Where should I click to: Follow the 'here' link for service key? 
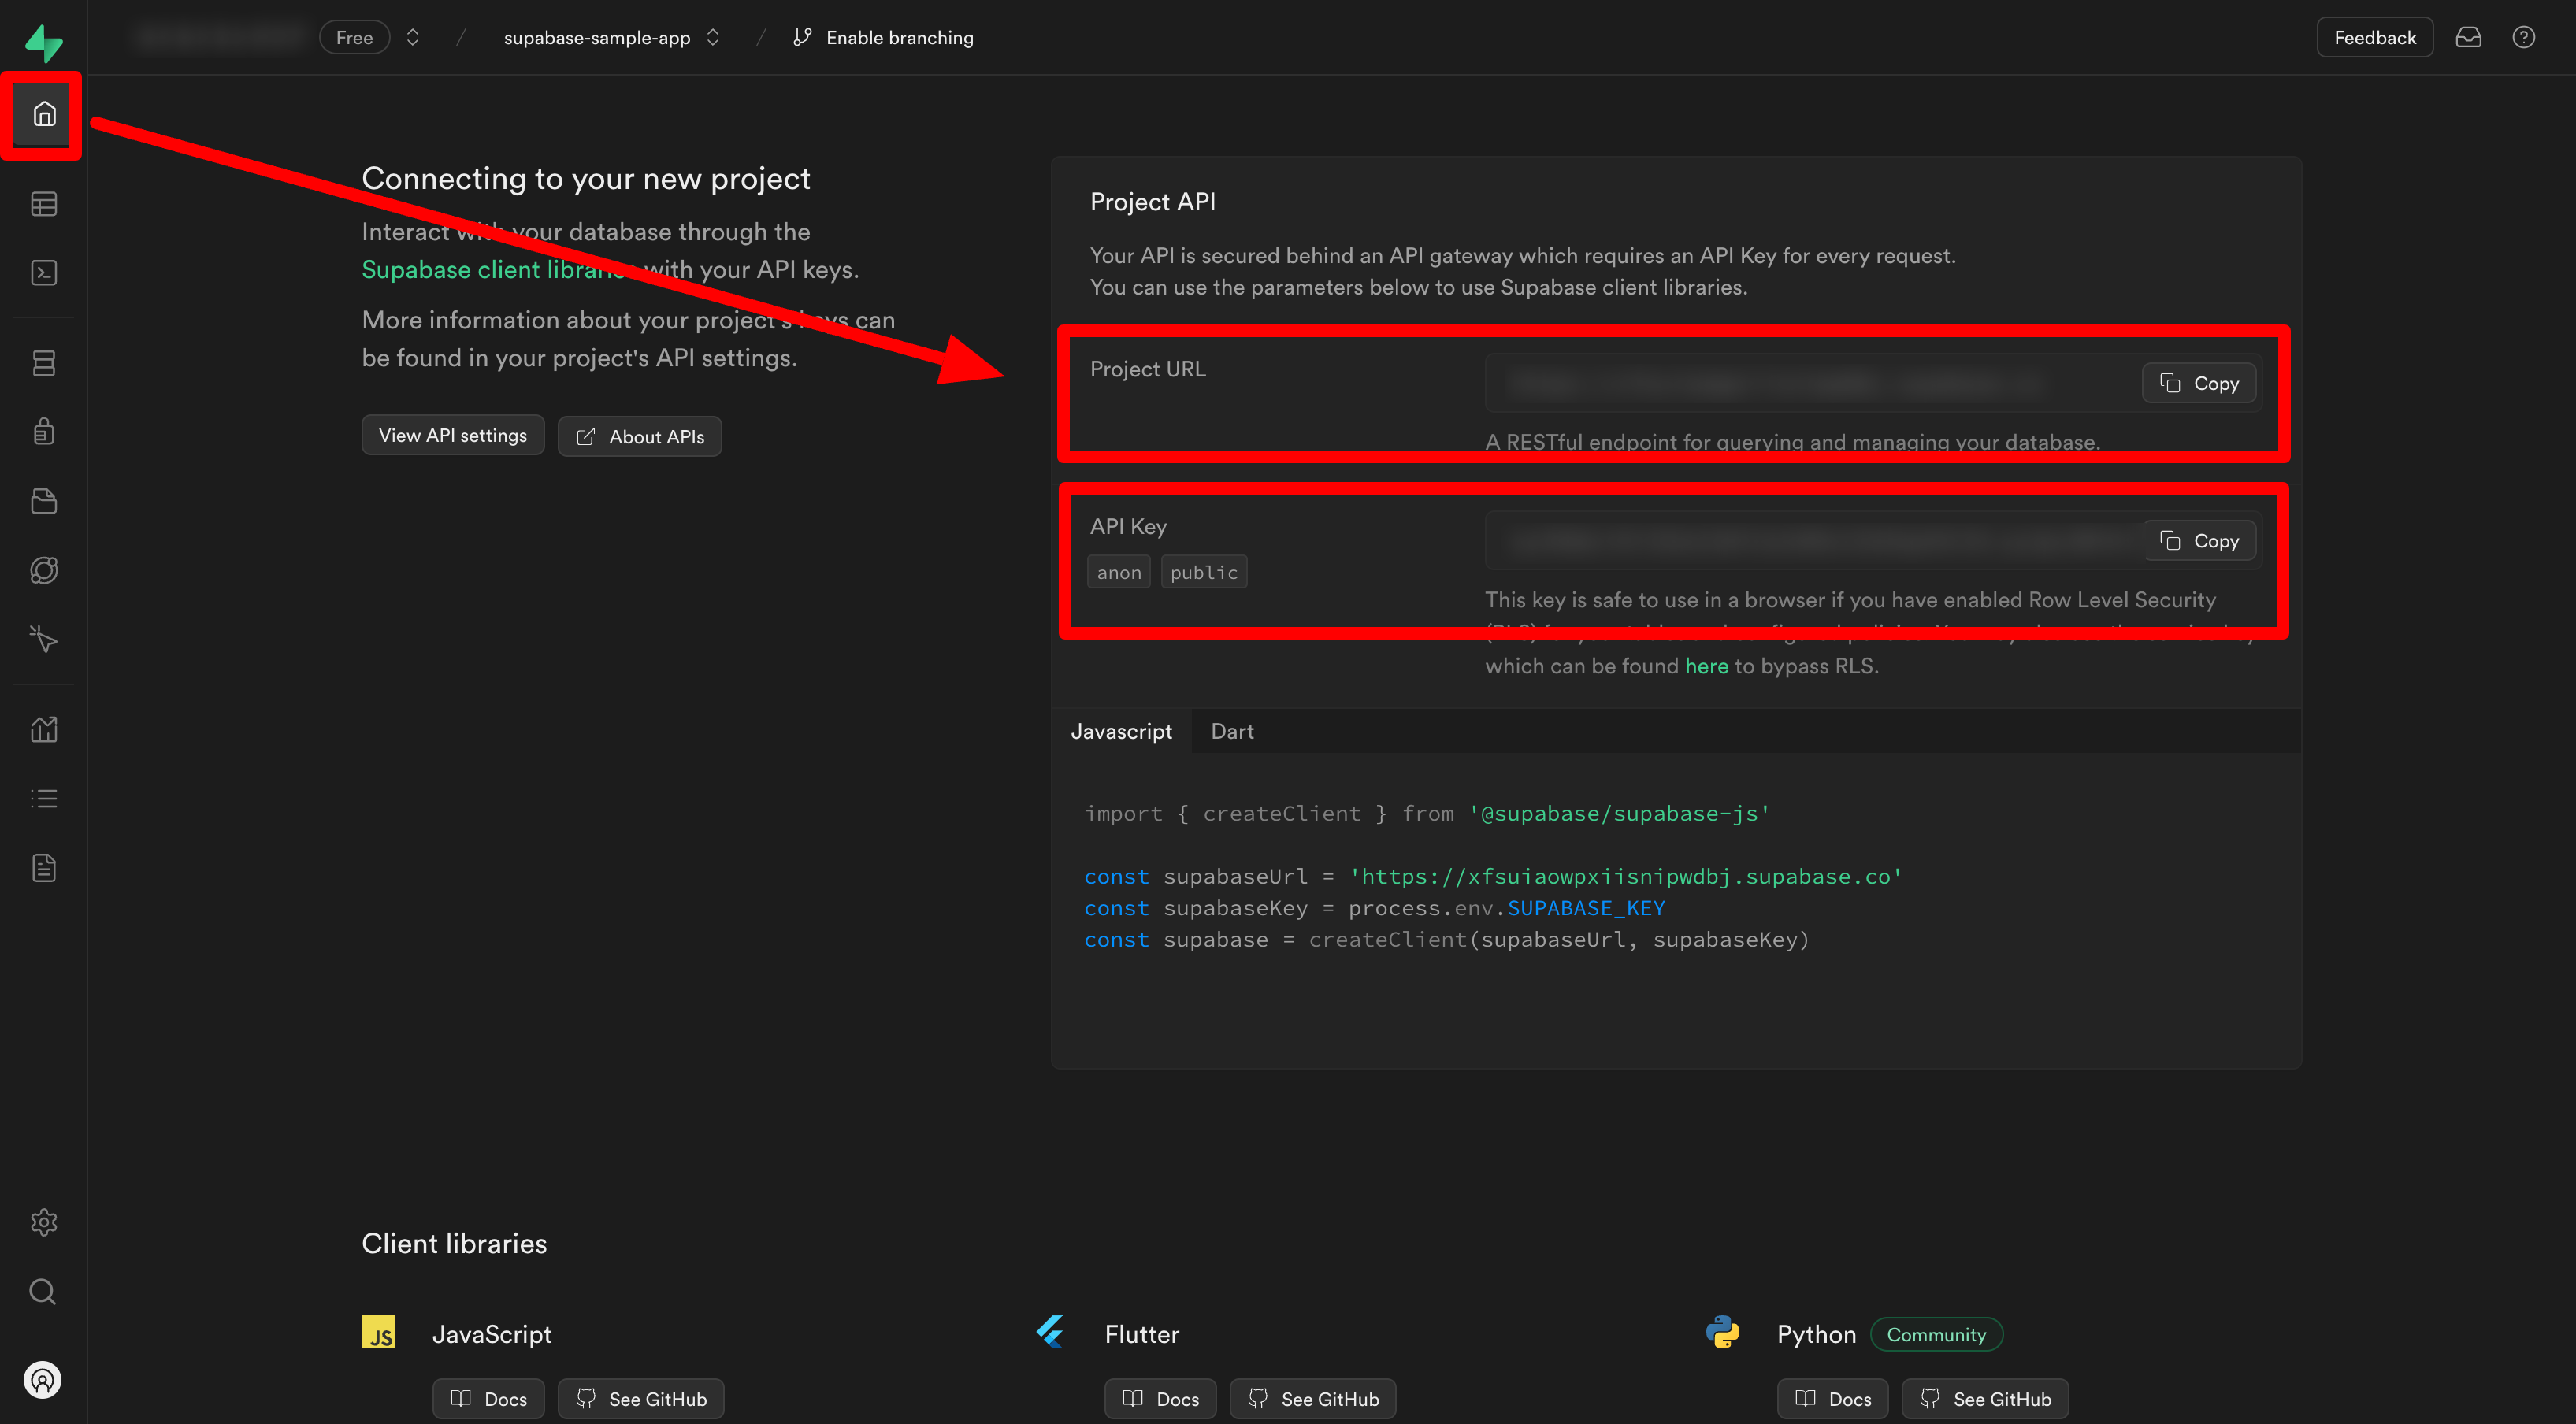point(1706,667)
